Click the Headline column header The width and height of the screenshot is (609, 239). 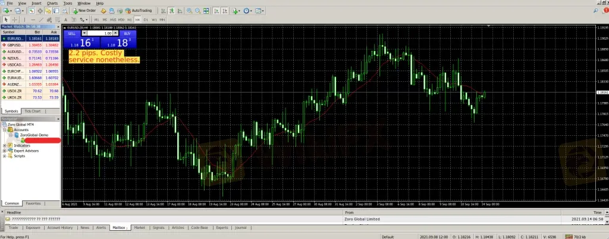(x=173, y=213)
